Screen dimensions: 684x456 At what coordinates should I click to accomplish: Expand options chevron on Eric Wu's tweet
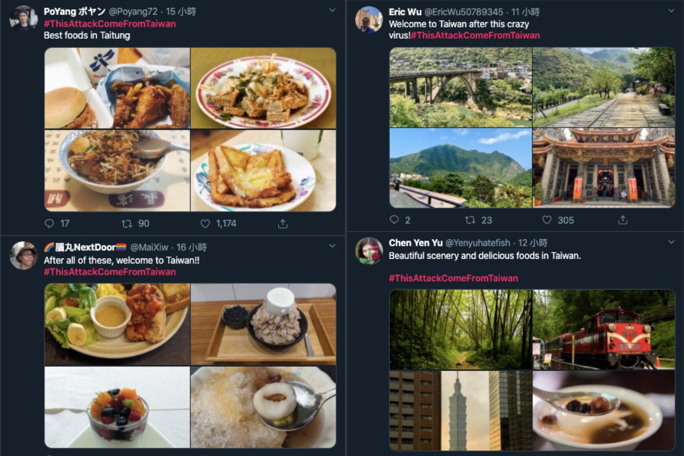pyautogui.click(x=671, y=11)
